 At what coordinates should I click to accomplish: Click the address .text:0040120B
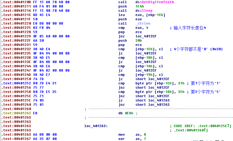16,2
